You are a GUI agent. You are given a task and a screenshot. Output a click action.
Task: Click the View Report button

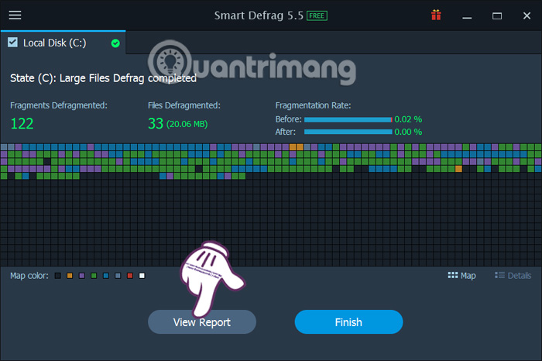pos(202,322)
